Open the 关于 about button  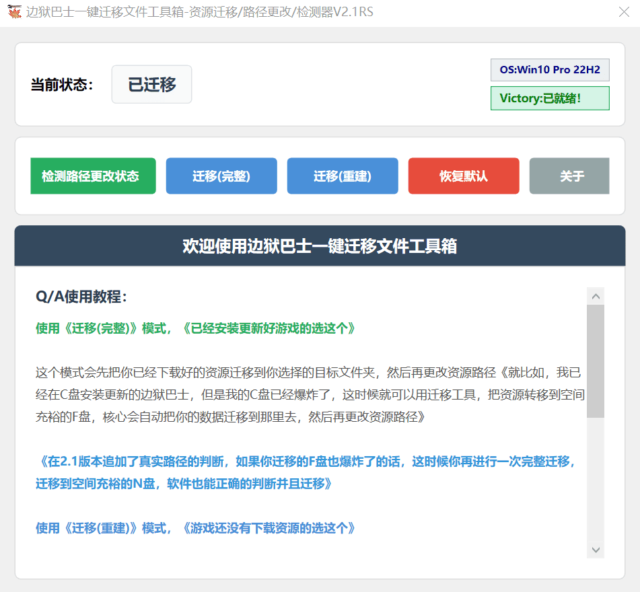571,176
